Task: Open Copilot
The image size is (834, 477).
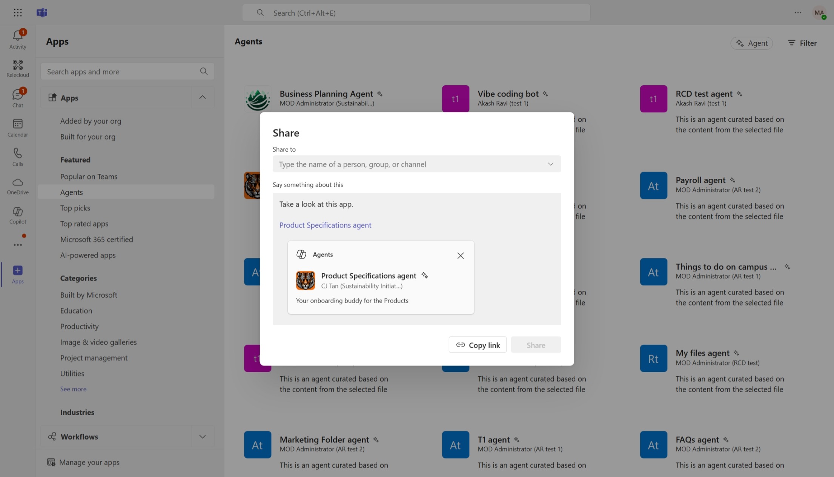Action: pyautogui.click(x=17, y=215)
